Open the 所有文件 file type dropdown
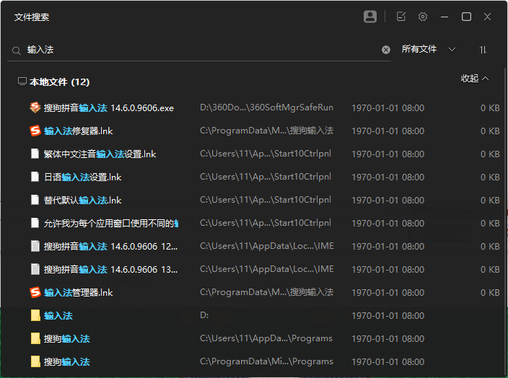 [429, 49]
